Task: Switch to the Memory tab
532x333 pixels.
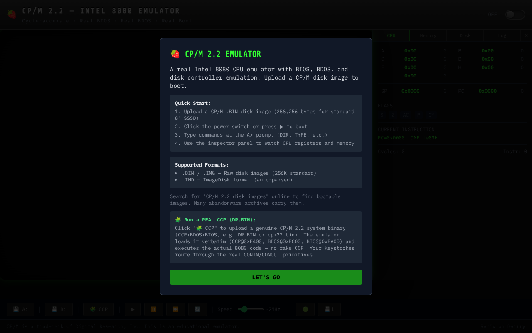Action: 428,36
